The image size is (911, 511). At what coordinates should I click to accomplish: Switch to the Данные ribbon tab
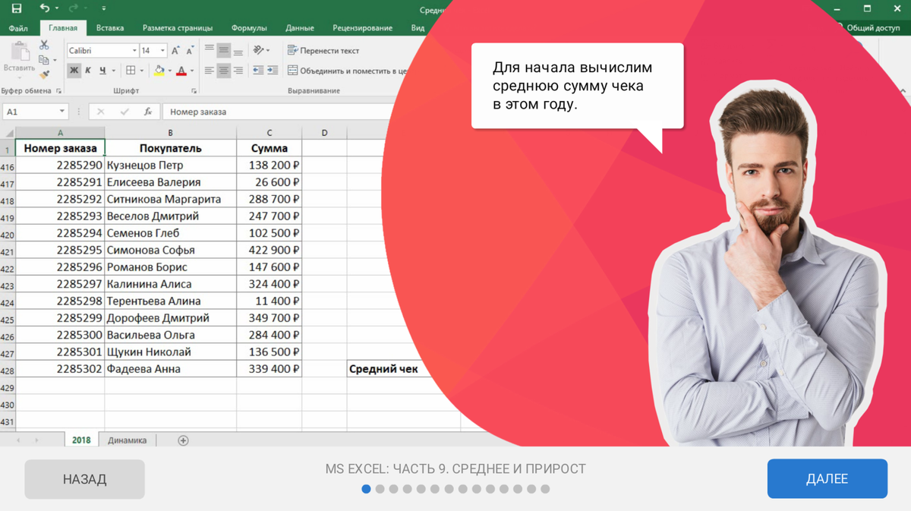point(300,28)
